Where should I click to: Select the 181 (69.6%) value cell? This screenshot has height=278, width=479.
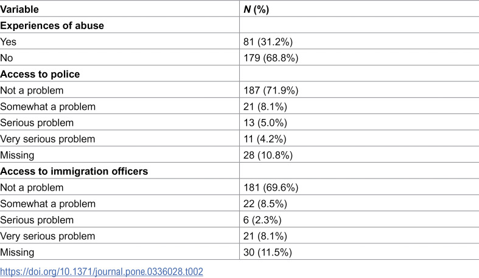click(x=271, y=188)
